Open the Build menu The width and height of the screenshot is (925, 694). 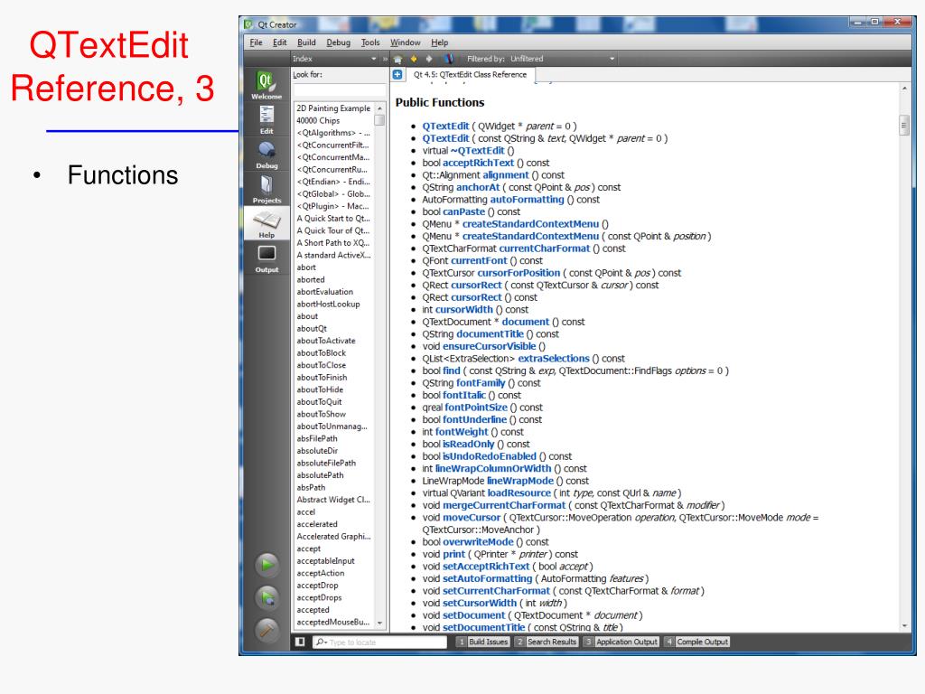pyautogui.click(x=306, y=42)
